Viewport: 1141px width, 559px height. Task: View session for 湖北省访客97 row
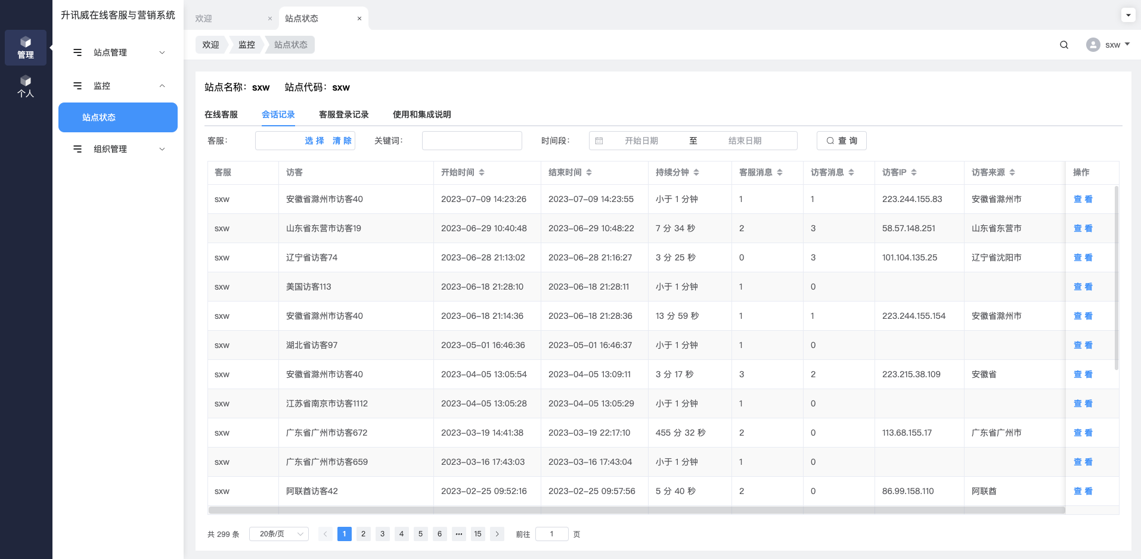(x=1083, y=345)
